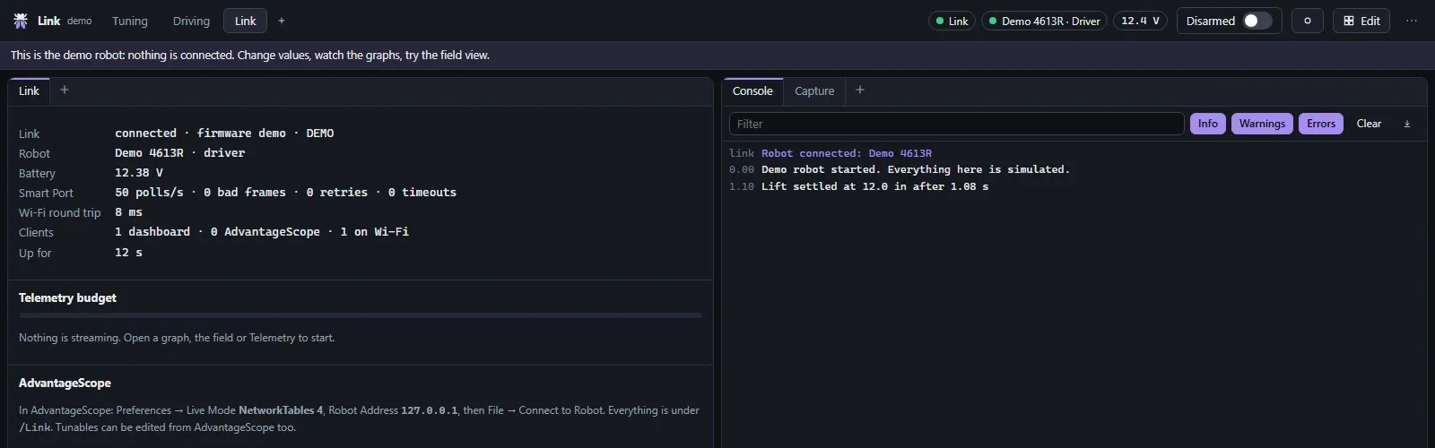Open the Tuning page tab
The width and height of the screenshot is (1435, 448).
(x=130, y=21)
